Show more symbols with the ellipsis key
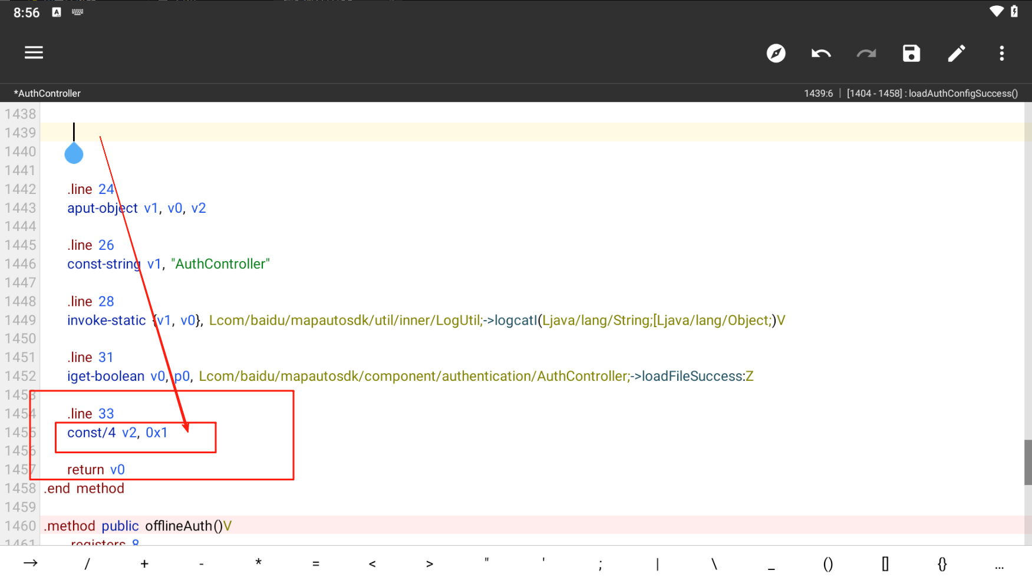This screenshot has height=580, width=1032. click(x=1000, y=568)
